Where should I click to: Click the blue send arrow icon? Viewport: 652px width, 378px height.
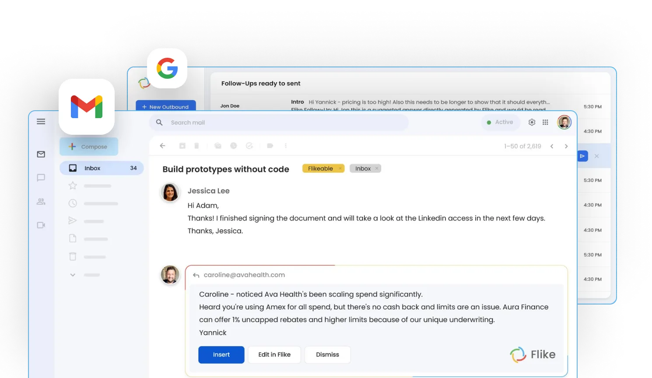tap(582, 156)
